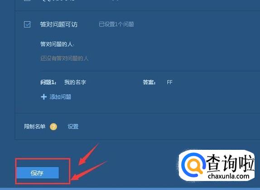
Task: Open the 已设置1个问题 status text
Action: 116,24
